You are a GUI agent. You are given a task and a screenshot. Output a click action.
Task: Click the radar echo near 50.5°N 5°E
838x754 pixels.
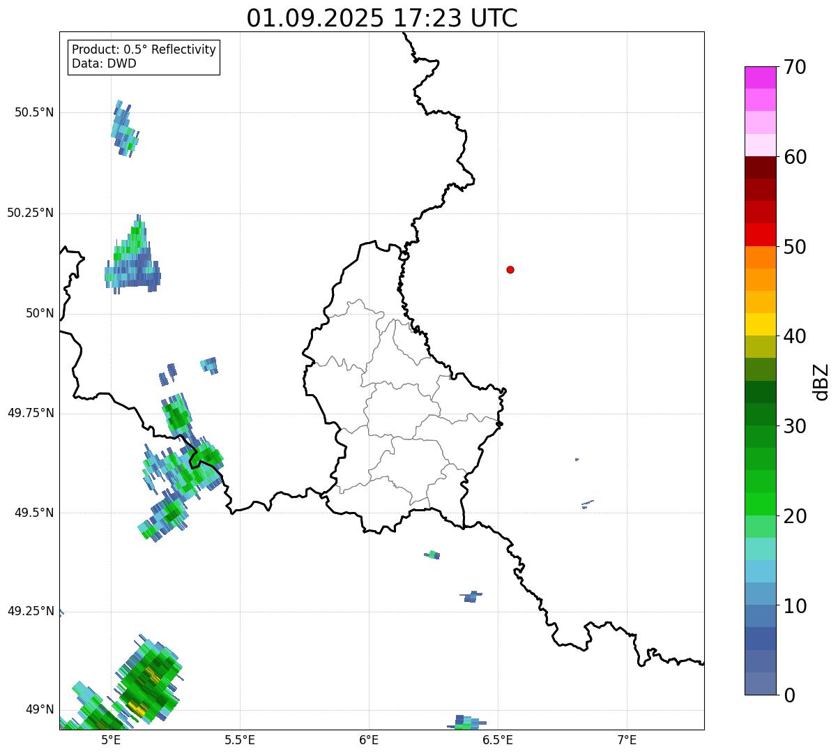point(124,128)
